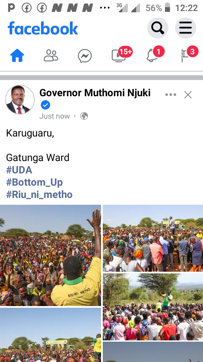The width and height of the screenshot is (203, 362).
Task: Tap the public audience globe icon
Action: [84, 116]
